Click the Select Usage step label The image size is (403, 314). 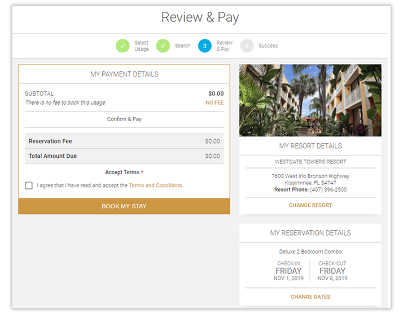pos(141,46)
